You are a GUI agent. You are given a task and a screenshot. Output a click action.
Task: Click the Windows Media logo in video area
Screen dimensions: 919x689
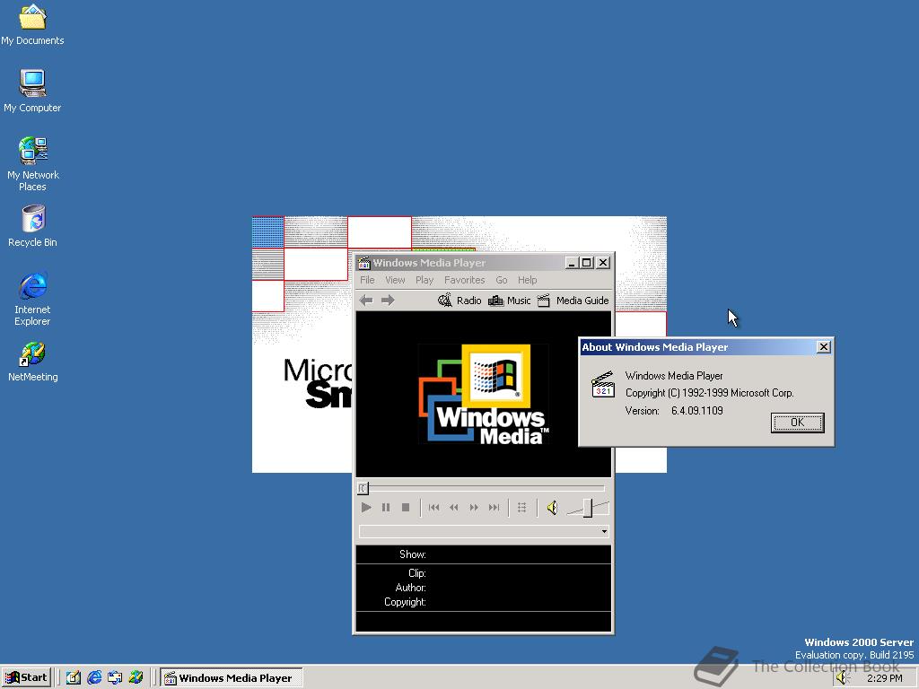pos(484,394)
